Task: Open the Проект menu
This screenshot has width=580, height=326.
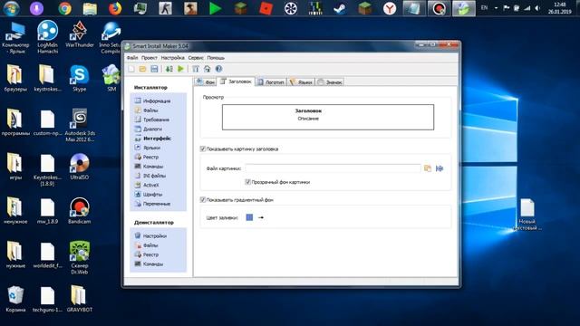Action: [149, 58]
